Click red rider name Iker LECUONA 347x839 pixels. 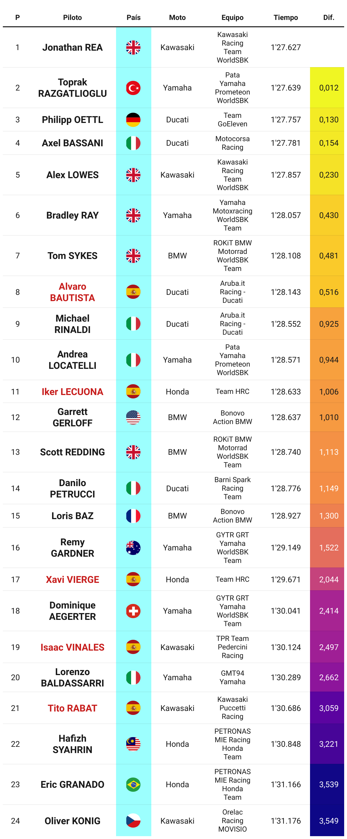(72, 392)
